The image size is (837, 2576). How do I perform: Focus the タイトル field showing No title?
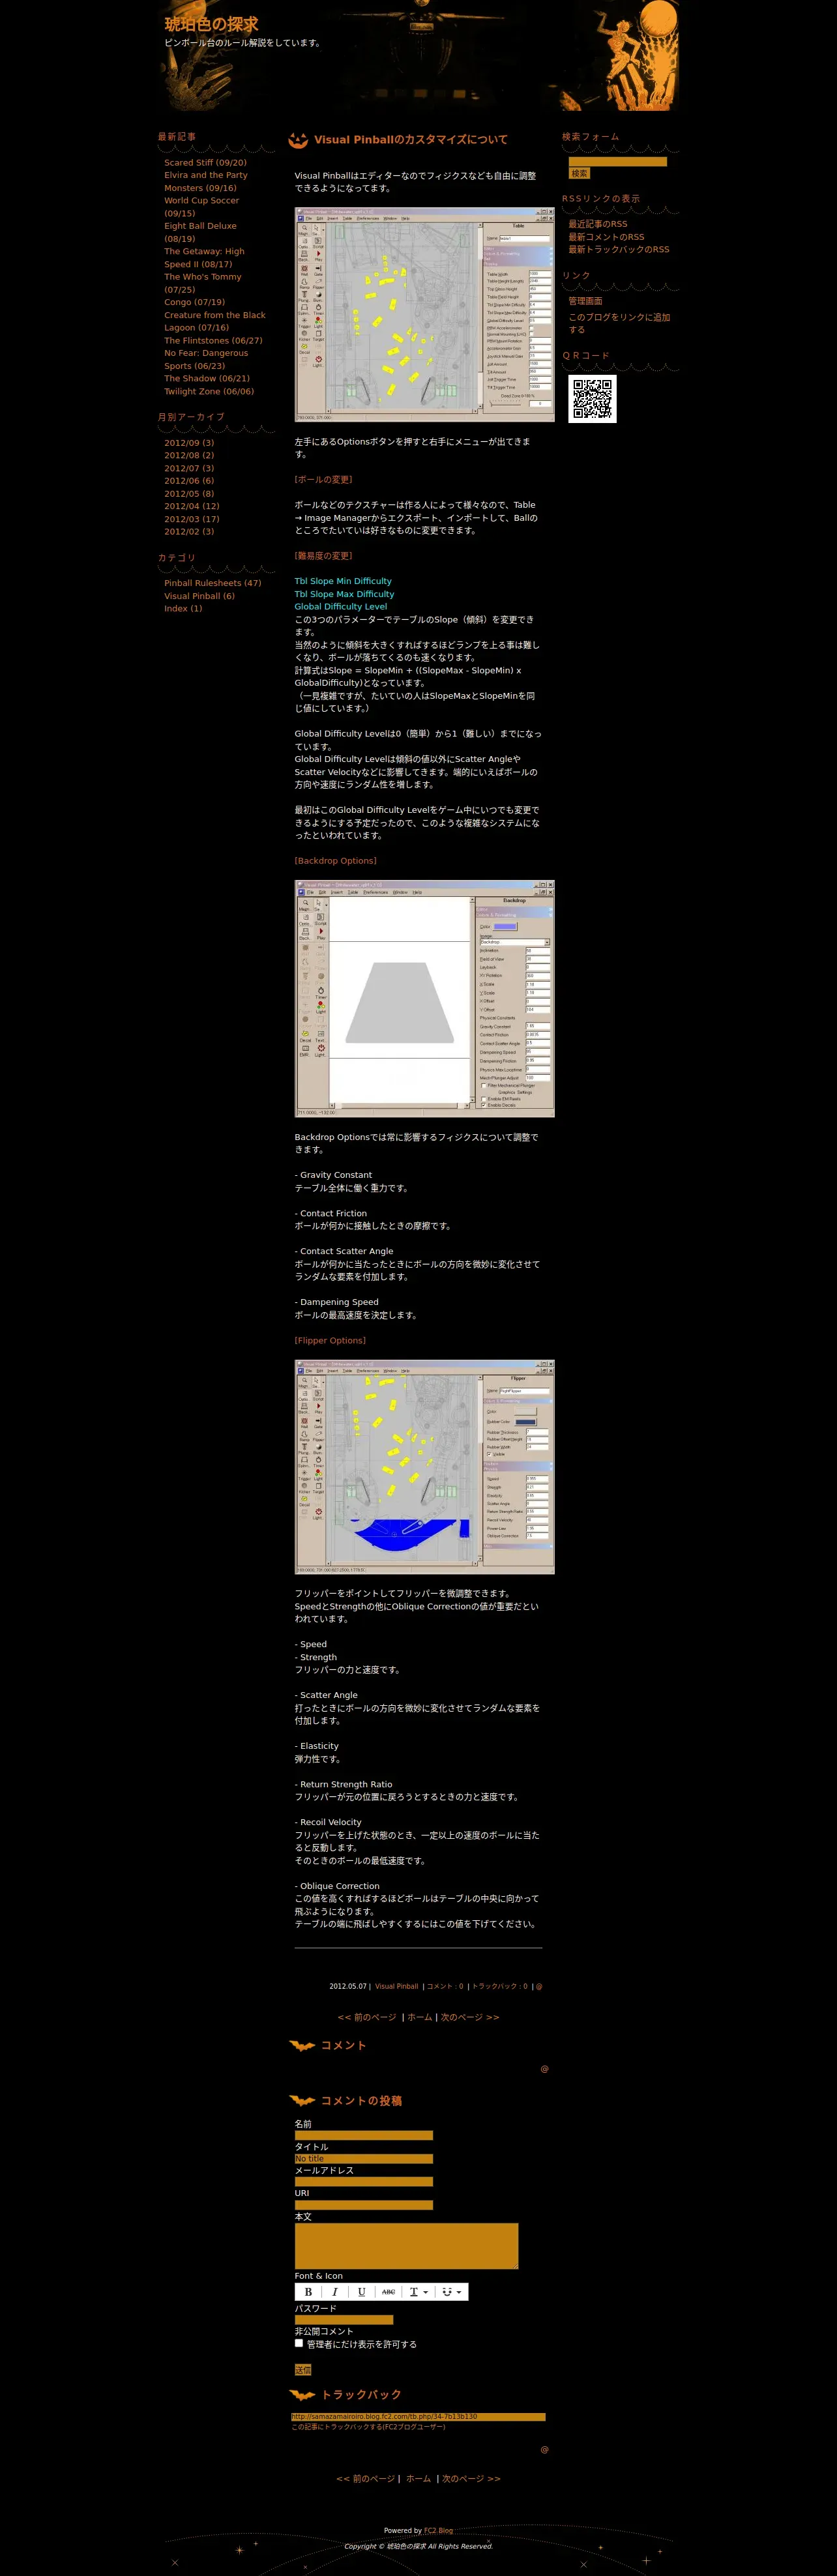[363, 2158]
